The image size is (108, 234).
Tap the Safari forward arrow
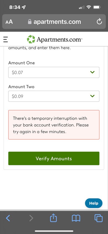[x=31, y=218]
